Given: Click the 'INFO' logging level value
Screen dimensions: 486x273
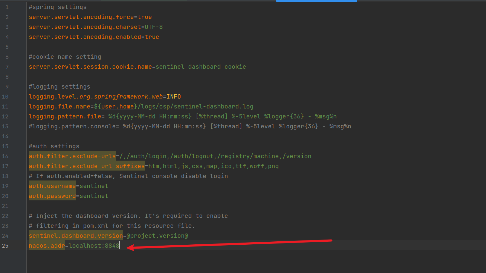Looking at the screenshot, I should (x=174, y=97).
